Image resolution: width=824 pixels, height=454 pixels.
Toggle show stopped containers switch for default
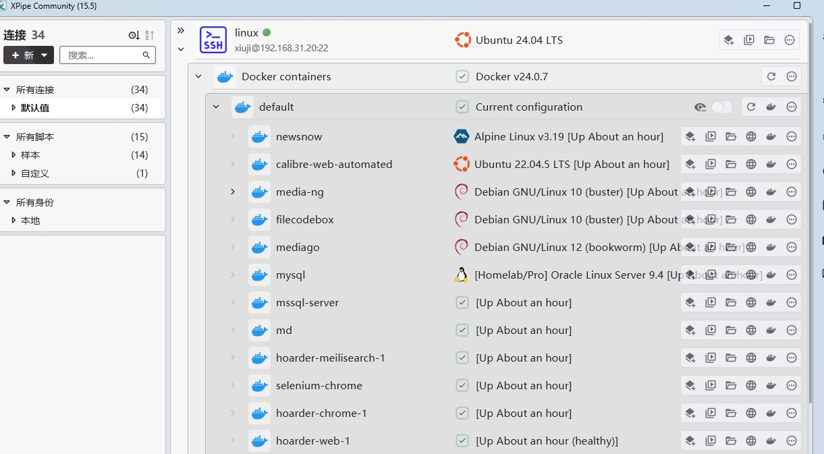click(x=721, y=107)
